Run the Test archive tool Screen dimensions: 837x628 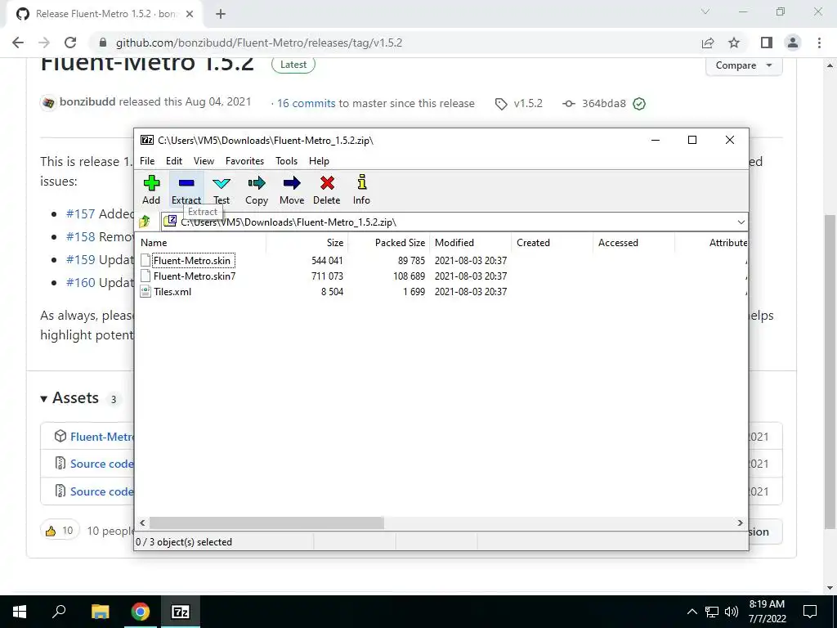pos(222,190)
